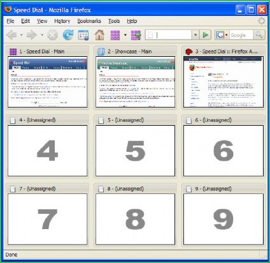Viewport: 270px width, 263px height.
Task: Click the green Go arrow button
Action: tap(205, 35)
